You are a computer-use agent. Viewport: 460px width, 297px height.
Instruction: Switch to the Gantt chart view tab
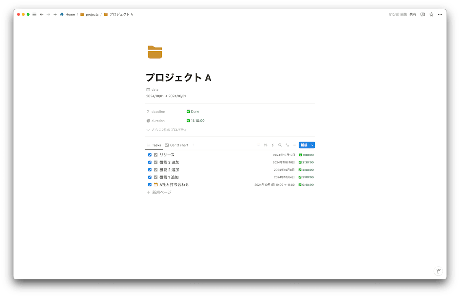click(x=177, y=145)
